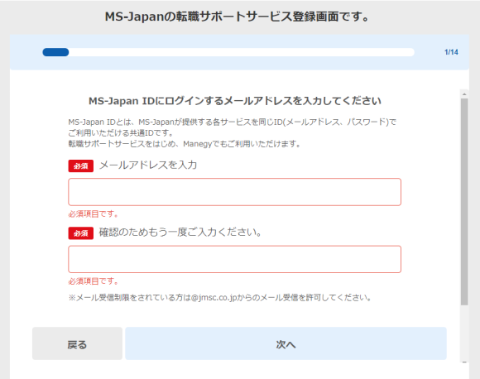Click the 戻る button
This screenshot has height=379, width=480.
[77, 343]
